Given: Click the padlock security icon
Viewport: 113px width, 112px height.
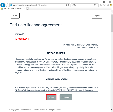Looking at the screenshot, I should pos(66,5).
